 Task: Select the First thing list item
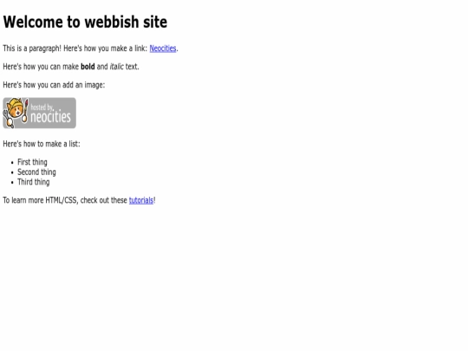click(32, 162)
